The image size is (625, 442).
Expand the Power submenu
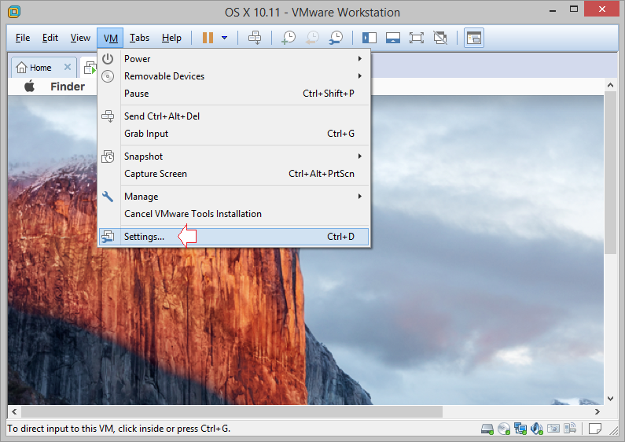click(x=234, y=59)
